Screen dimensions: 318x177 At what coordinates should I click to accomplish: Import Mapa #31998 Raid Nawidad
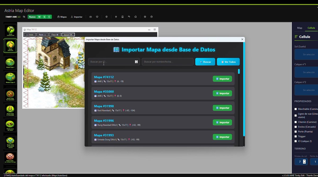coord(222,108)
